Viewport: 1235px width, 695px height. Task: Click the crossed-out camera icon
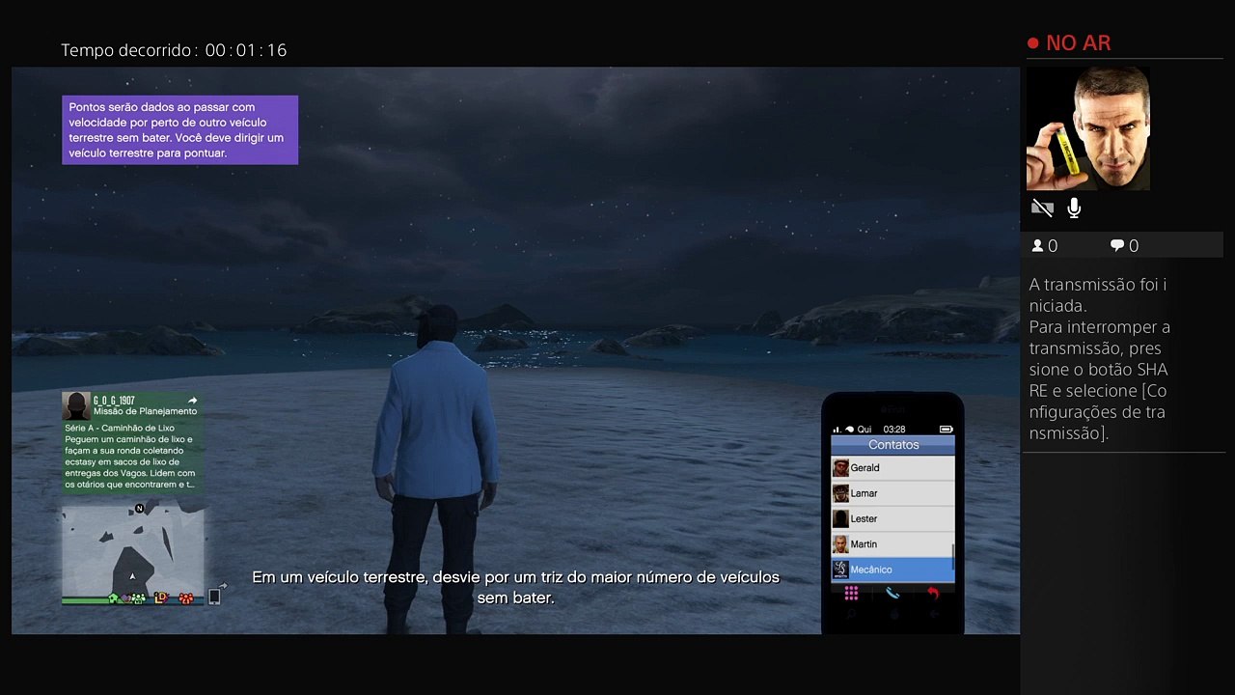coord(1042,208)
